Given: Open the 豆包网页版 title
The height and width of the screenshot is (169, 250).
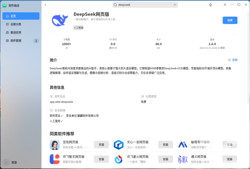Looking at the screenshot, I should pos(70,142).
